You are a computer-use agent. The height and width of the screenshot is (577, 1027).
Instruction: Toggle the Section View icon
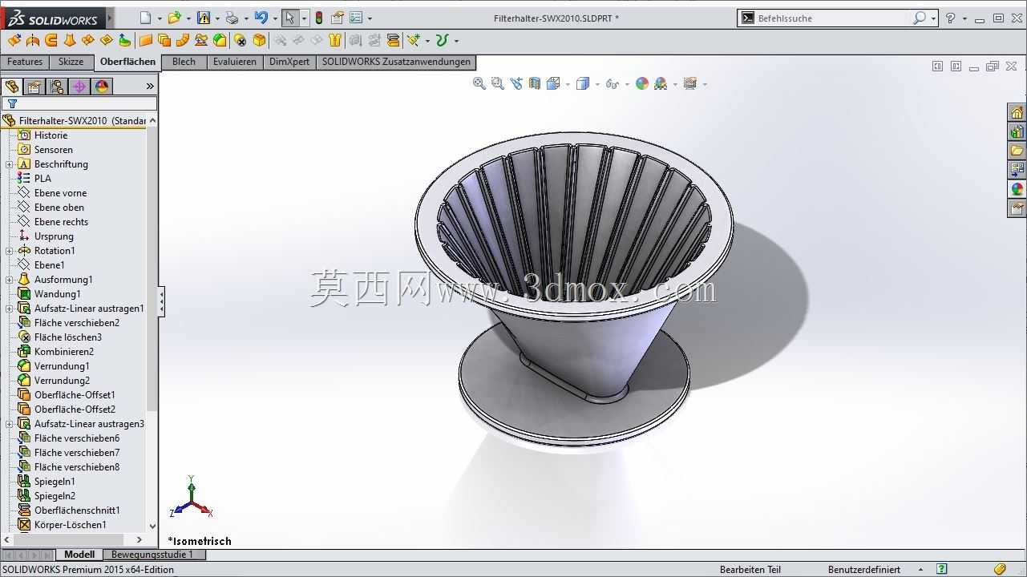(x=535, y=83)
